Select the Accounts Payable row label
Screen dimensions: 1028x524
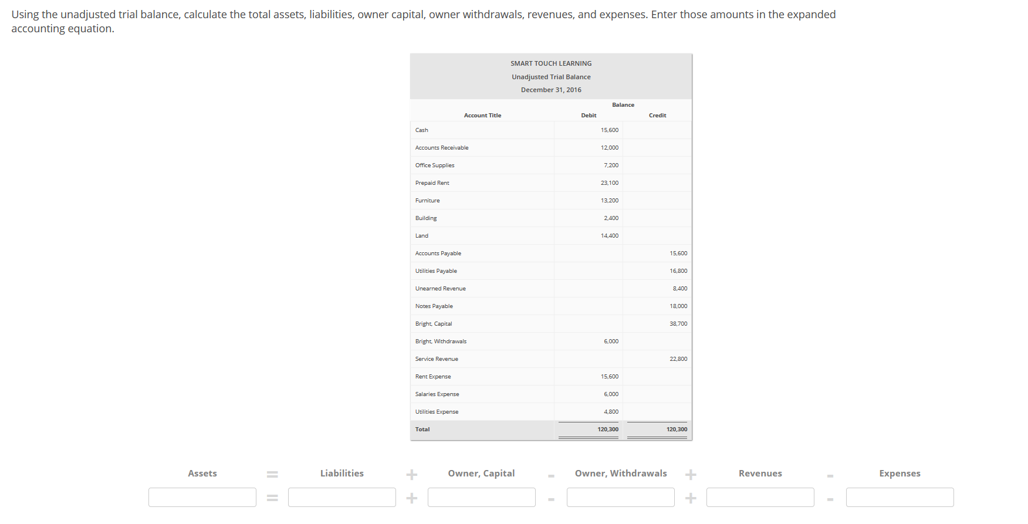point(438,253)
